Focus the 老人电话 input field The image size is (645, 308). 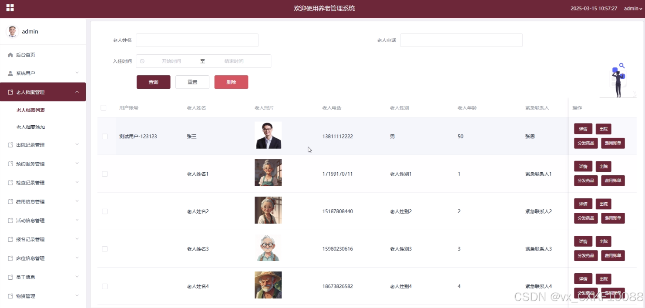461,40
